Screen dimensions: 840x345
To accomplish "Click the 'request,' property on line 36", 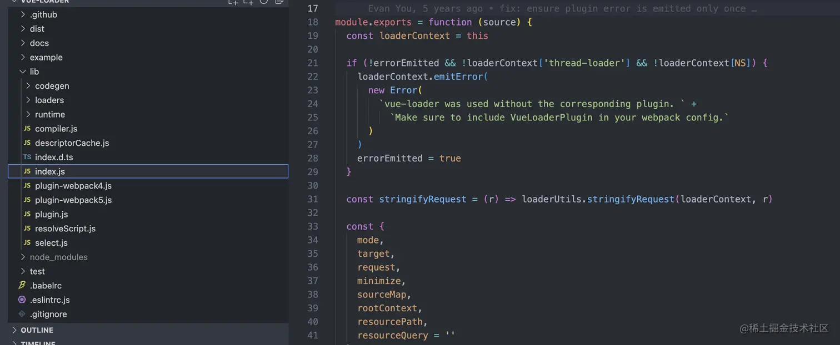I will pyautogui.click(x=379, y=267).
